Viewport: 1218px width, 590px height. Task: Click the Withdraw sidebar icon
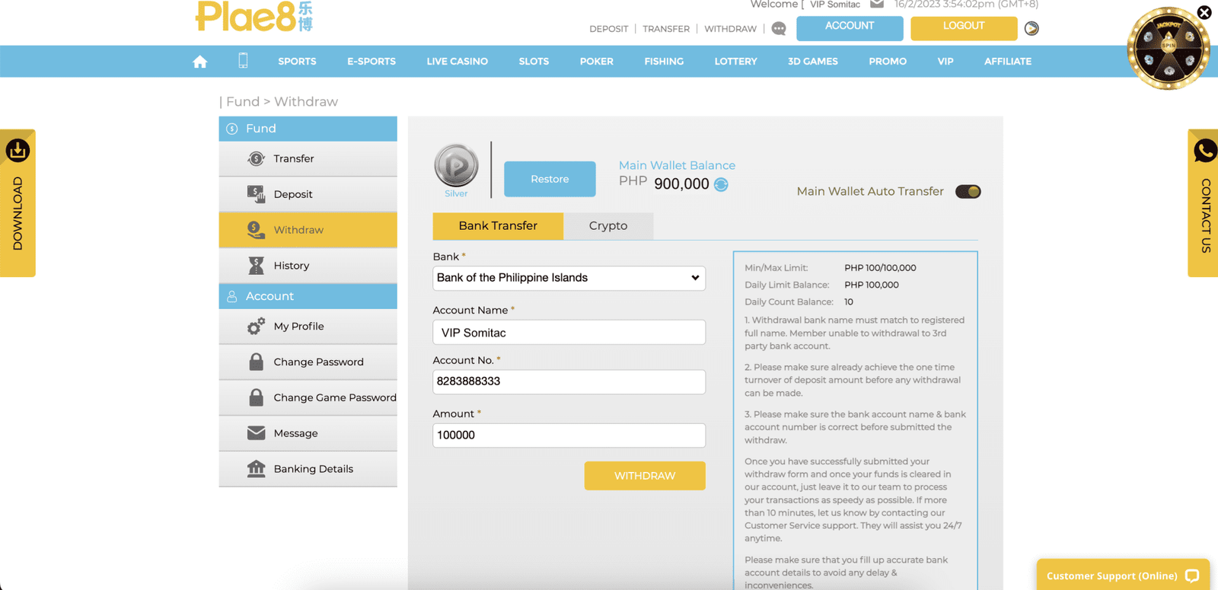coord(256,229)
